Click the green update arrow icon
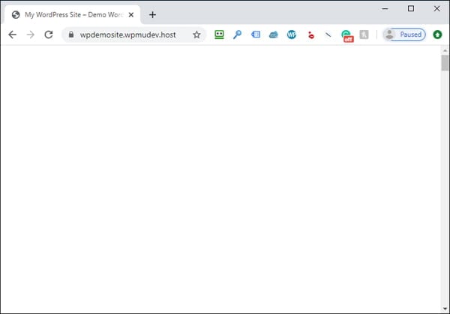The width and height of the screenshot is (450, 314). point(437,35)
